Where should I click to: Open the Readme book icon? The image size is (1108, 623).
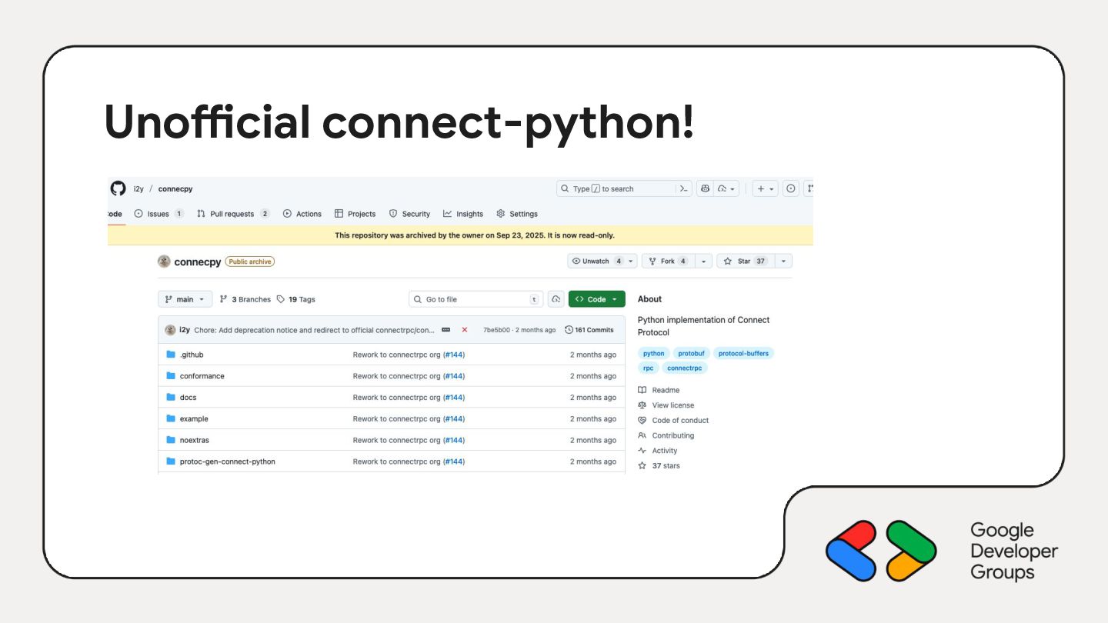(642, 390)
